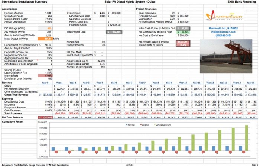The image size is (260, 167).
Task: Select the Year 15 column header
Action: click(x=251, y=82)
